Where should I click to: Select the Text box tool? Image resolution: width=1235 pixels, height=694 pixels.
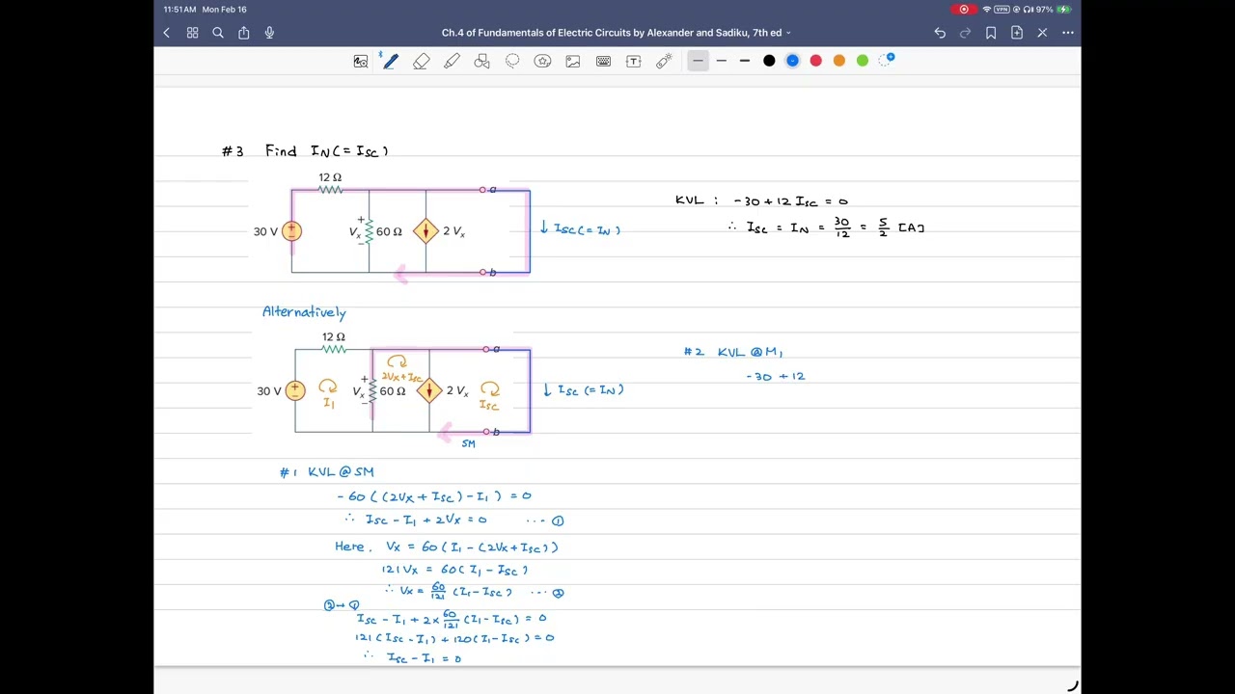[x=634, y=61]
